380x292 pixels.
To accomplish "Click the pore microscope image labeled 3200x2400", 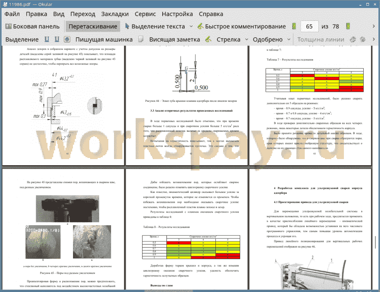I will (x=43, y=242).
